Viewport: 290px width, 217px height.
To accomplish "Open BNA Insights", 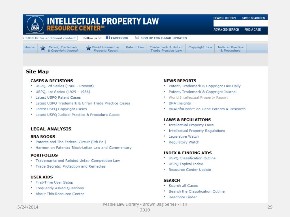I will [180, 103].
